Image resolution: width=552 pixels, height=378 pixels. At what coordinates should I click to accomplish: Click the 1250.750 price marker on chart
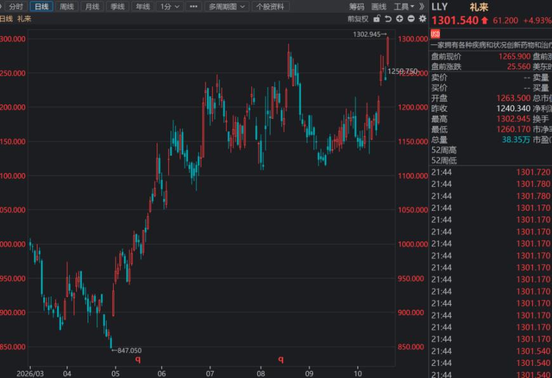402,72
